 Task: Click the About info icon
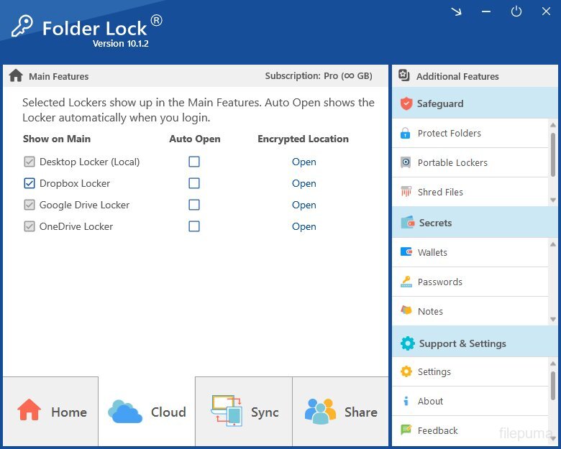(406, 401)
